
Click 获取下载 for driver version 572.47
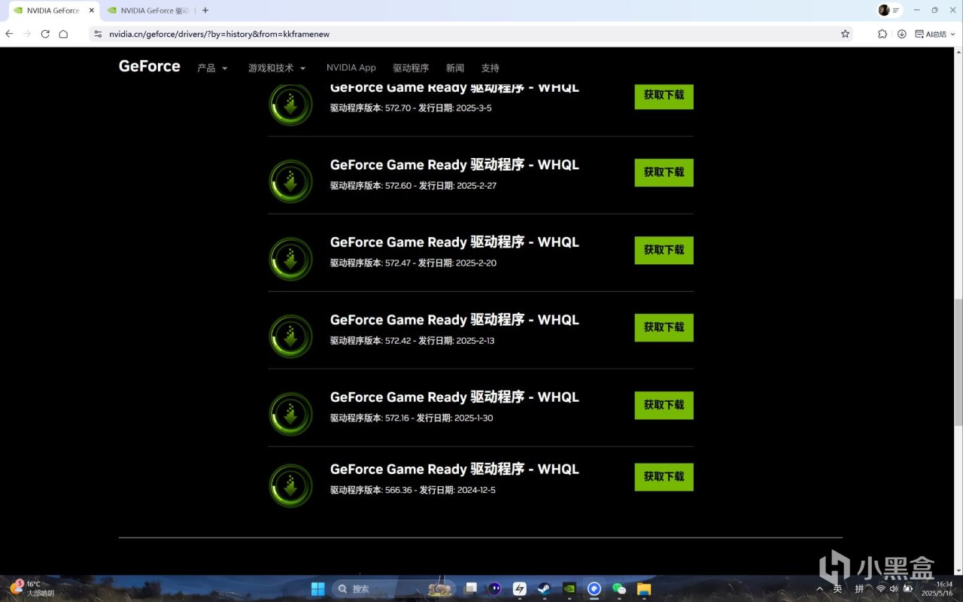point(664,250)
